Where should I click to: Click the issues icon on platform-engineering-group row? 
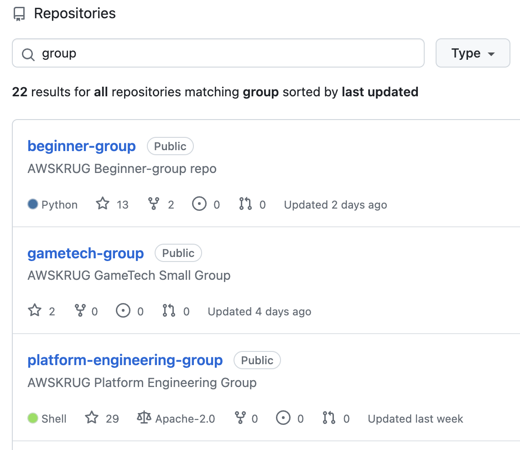283,418
